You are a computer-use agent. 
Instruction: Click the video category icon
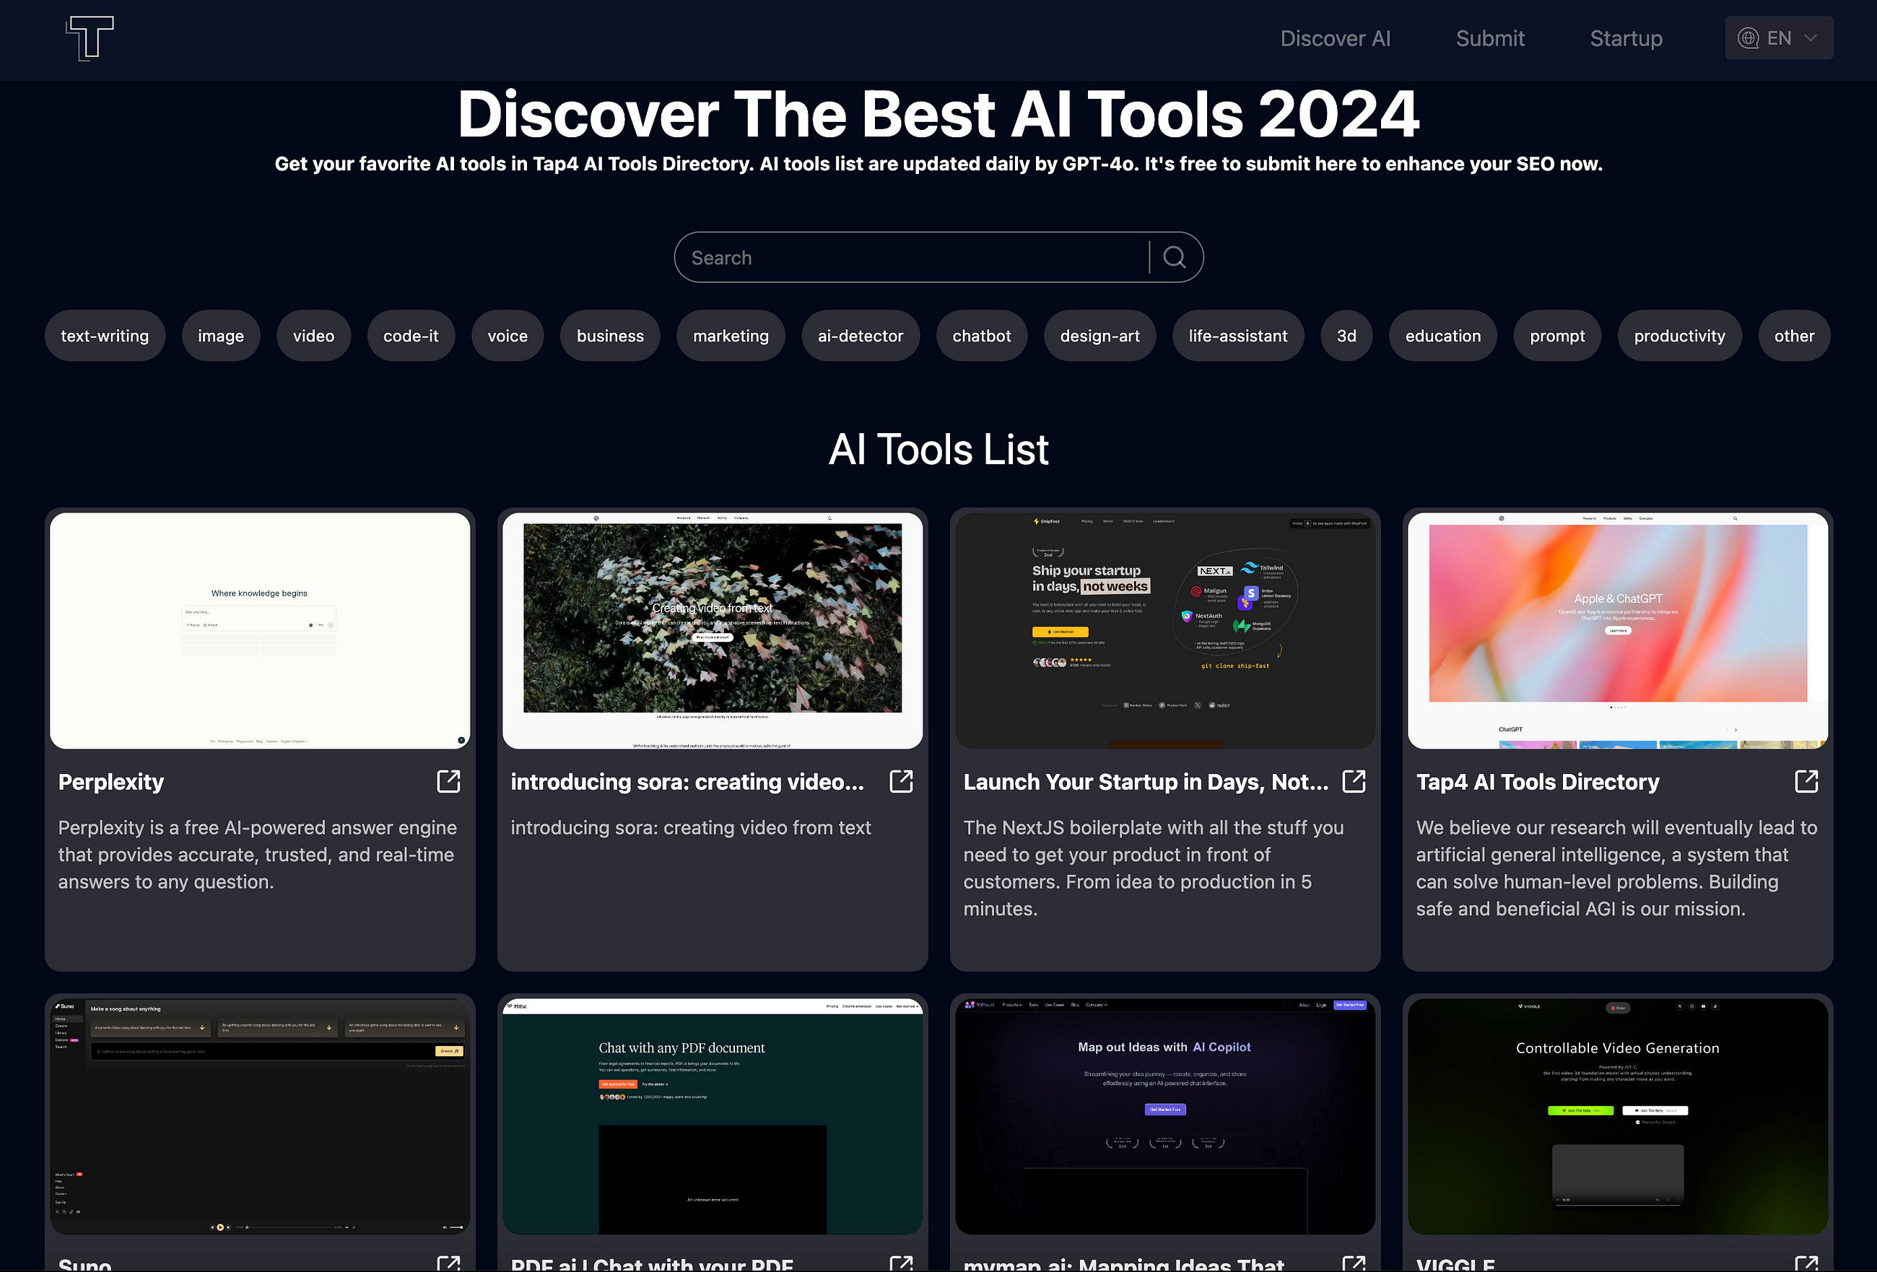point(314,335)
